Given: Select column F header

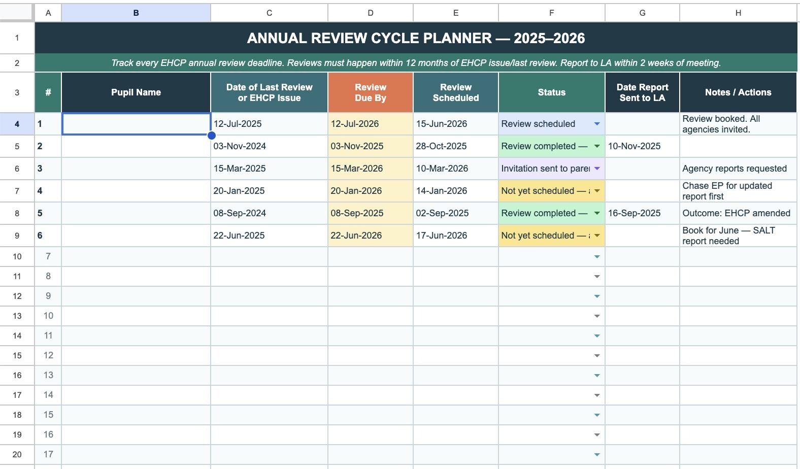Looking at the screenshot, I should 552,13.
